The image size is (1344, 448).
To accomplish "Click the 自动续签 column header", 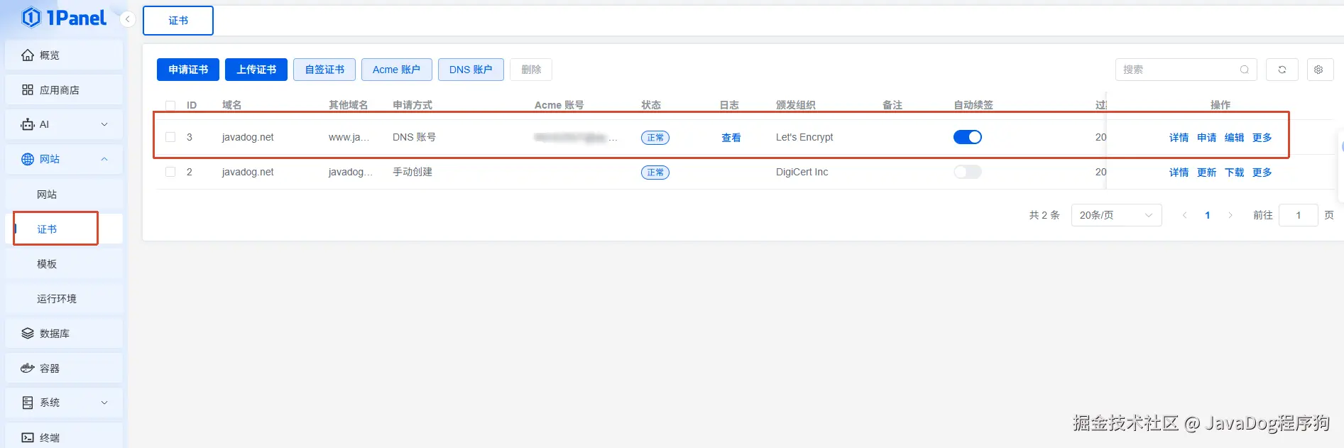I will (973, 105).
